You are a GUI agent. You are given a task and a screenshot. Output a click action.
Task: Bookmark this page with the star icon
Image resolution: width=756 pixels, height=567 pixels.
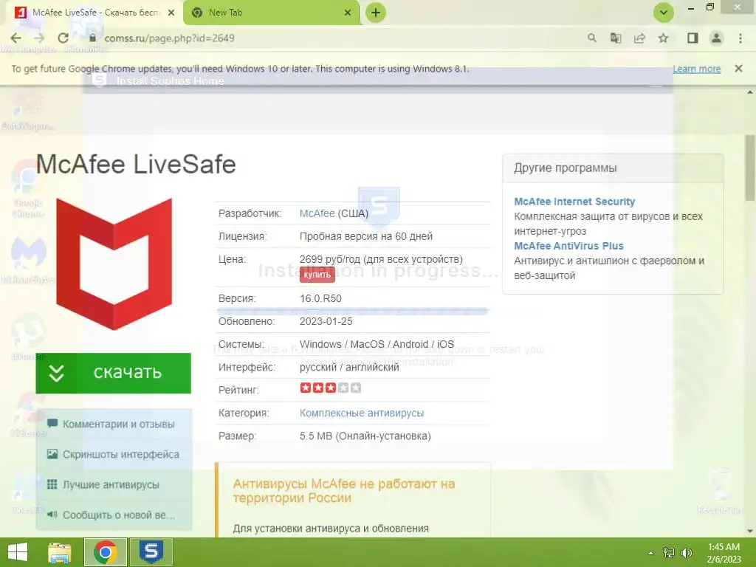pos(664,38)
